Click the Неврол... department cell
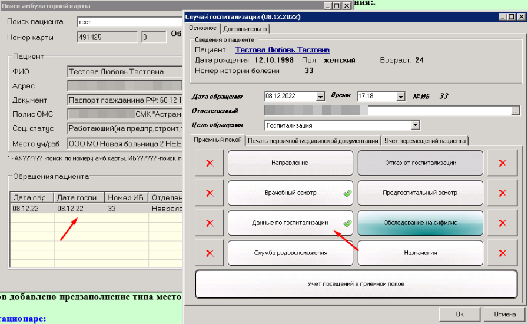The image size is (528, 324). point(167,209)
